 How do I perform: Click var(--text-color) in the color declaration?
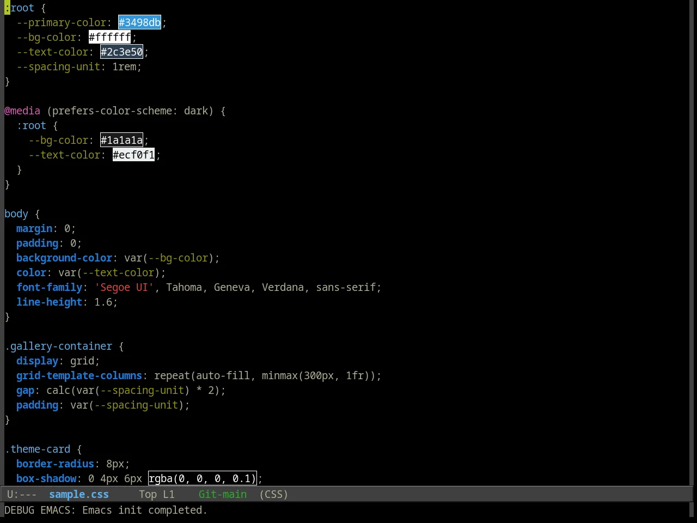click(109, 272)
